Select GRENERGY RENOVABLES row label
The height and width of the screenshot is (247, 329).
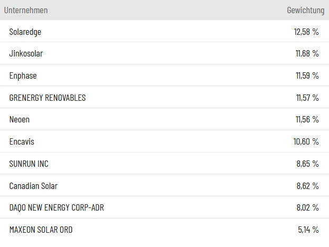tap(47, 98)
